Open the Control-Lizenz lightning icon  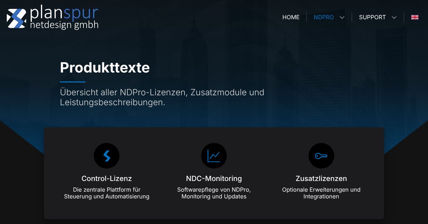tap(107, 156)
